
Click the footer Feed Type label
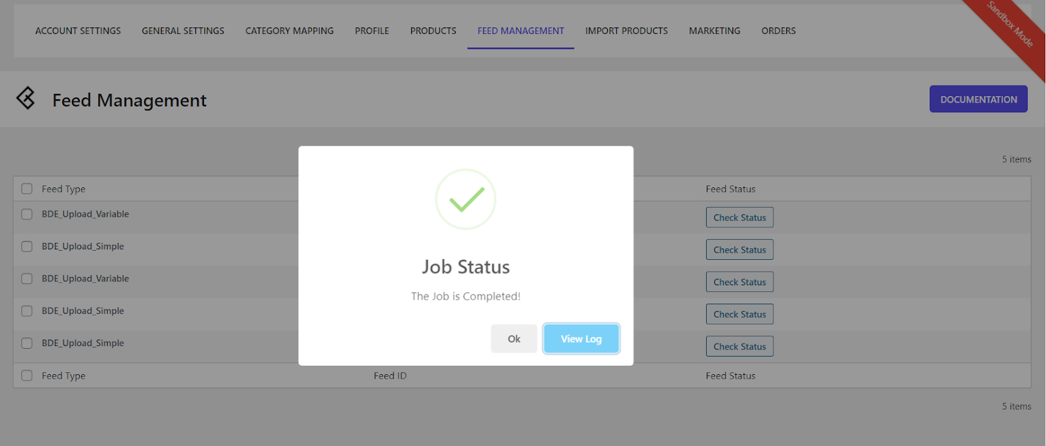point(63,375)
